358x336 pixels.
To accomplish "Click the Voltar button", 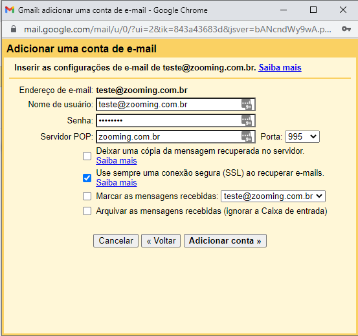I will 161,241.
